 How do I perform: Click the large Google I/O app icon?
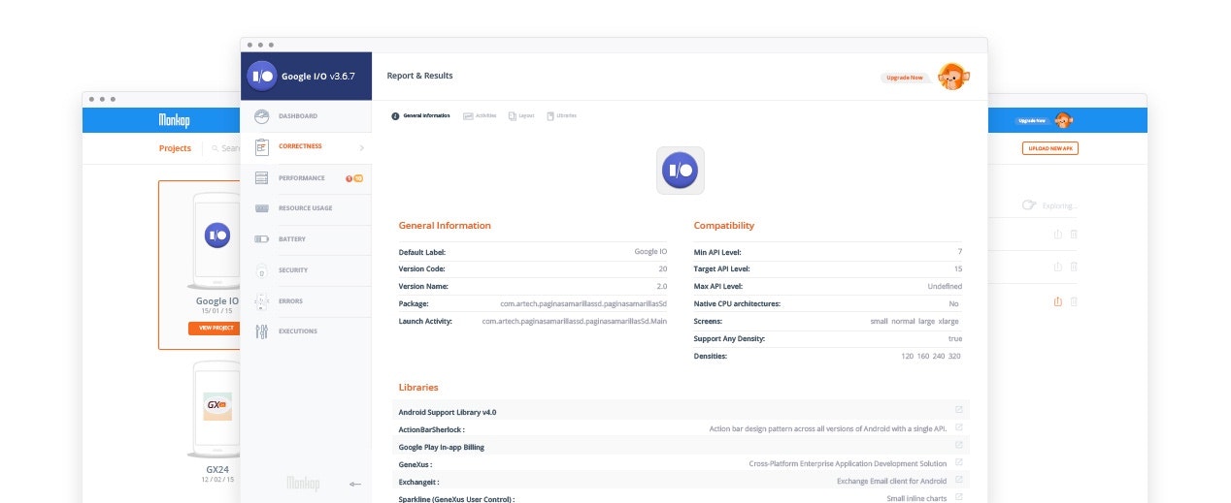(x=681, y=171)
